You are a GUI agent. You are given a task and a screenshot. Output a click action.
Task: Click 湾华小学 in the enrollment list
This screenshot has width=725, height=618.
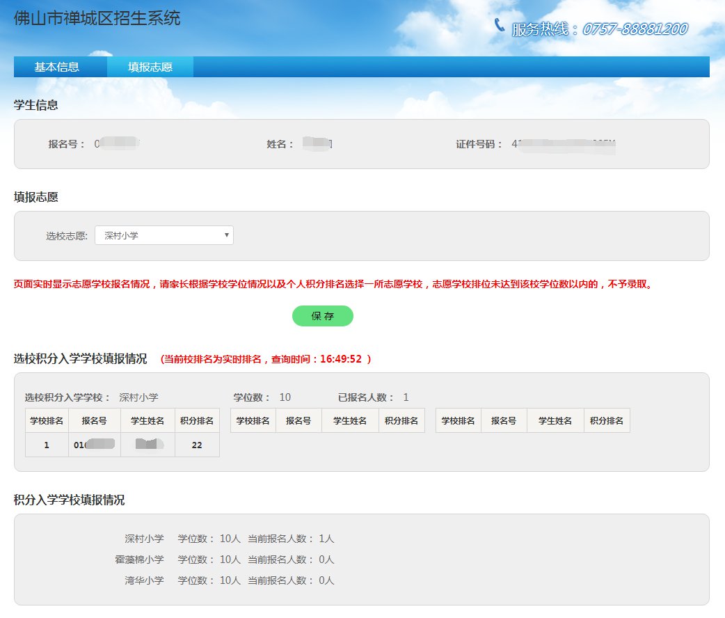point(144,580)
